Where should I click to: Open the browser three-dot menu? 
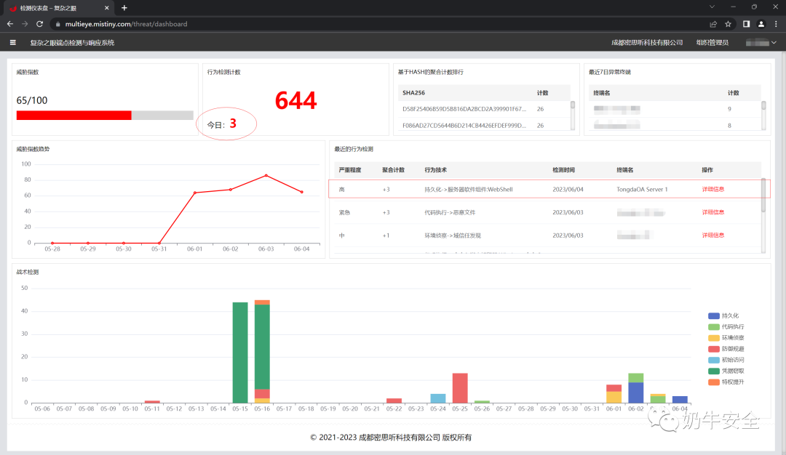point(776,23)
